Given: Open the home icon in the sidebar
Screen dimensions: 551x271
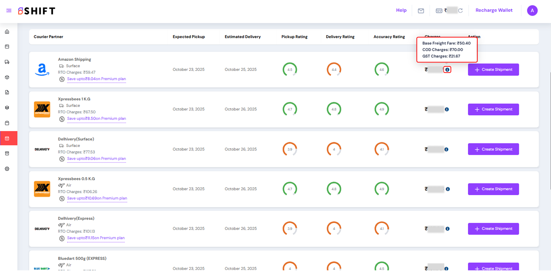Looking at the screenshot, I should point(7,32).
